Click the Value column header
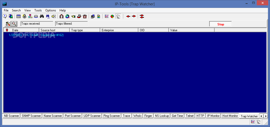Viewport: 270px width, 127px height. click(191, 30)
